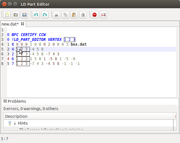Switch to the new.dat* tab
Viewport: 180px width, 143px height.
pos(10,24)
